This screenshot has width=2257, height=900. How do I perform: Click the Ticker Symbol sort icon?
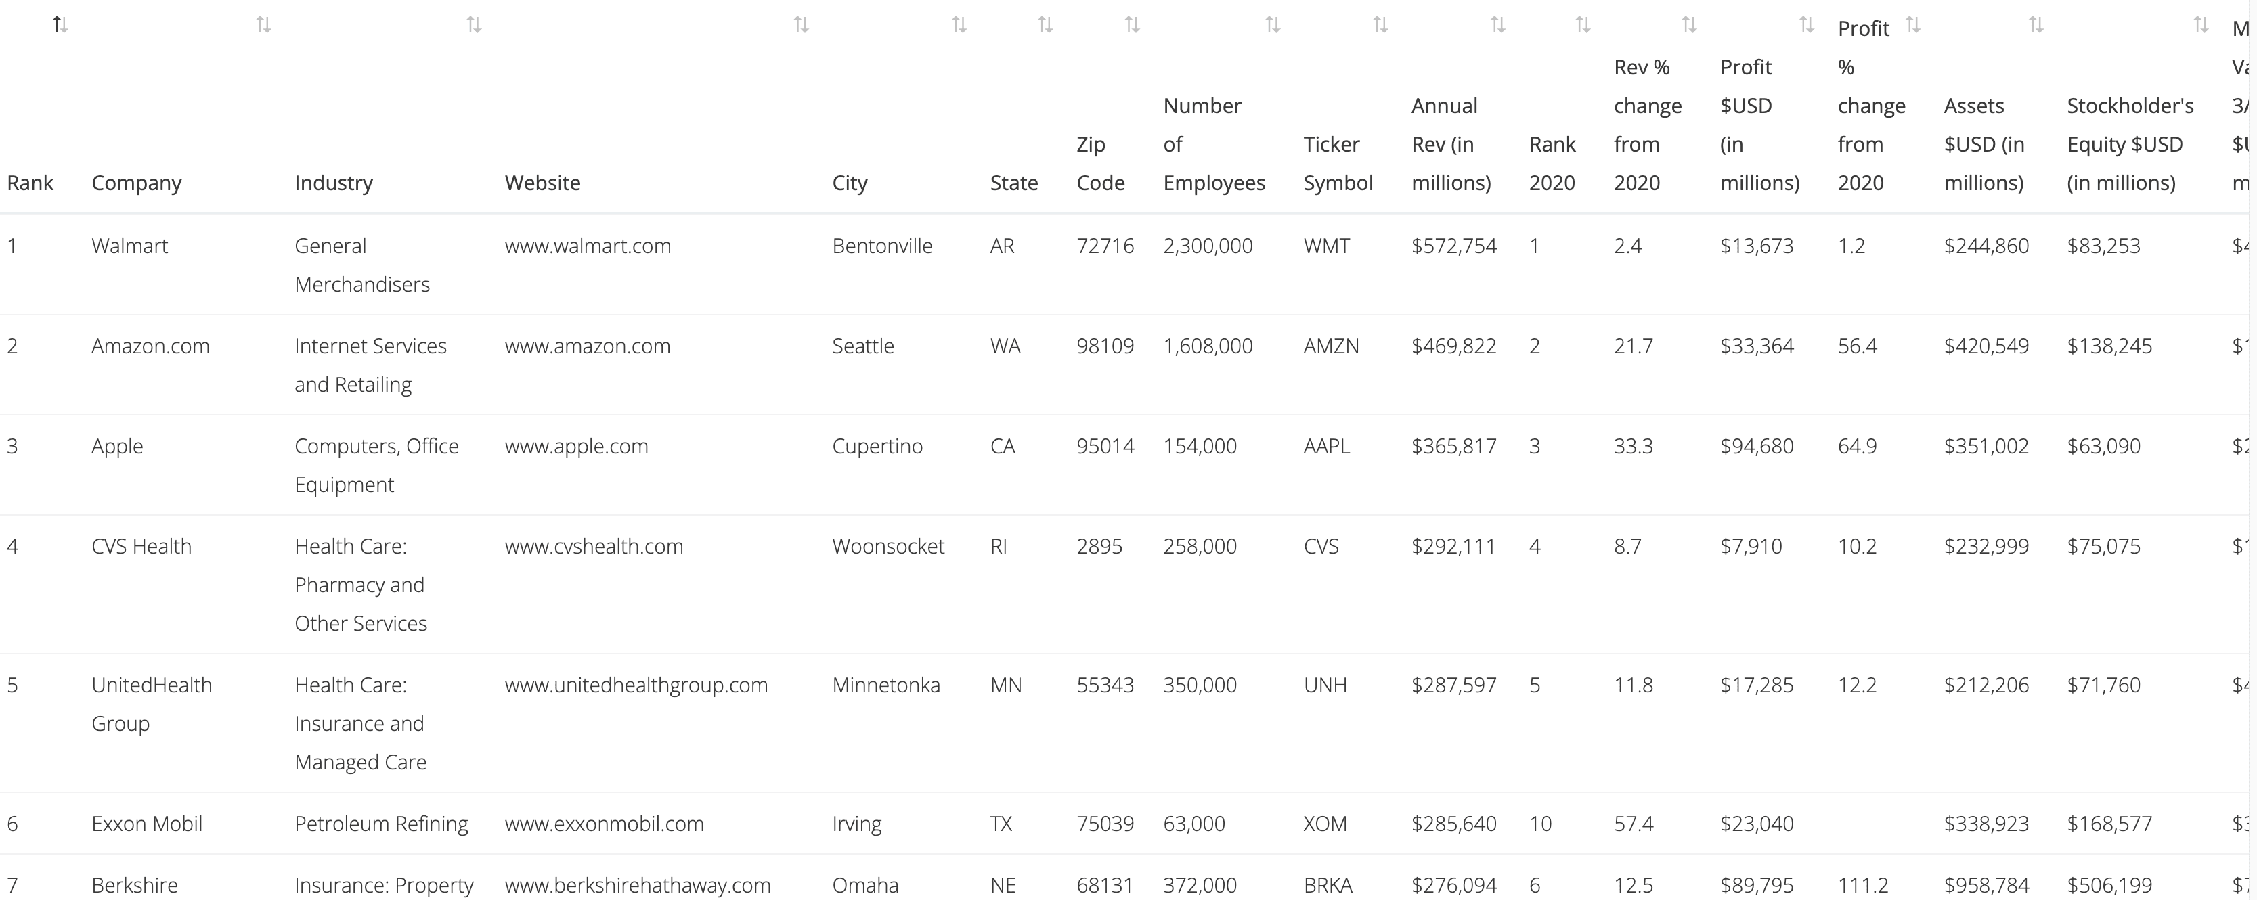coord(1380,24)
